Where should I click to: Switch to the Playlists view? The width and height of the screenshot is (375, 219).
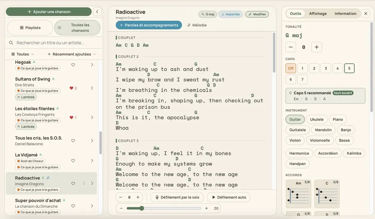(30, 28)
